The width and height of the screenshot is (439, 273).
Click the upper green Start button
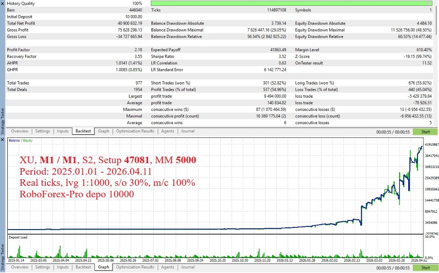coord(425,132)
